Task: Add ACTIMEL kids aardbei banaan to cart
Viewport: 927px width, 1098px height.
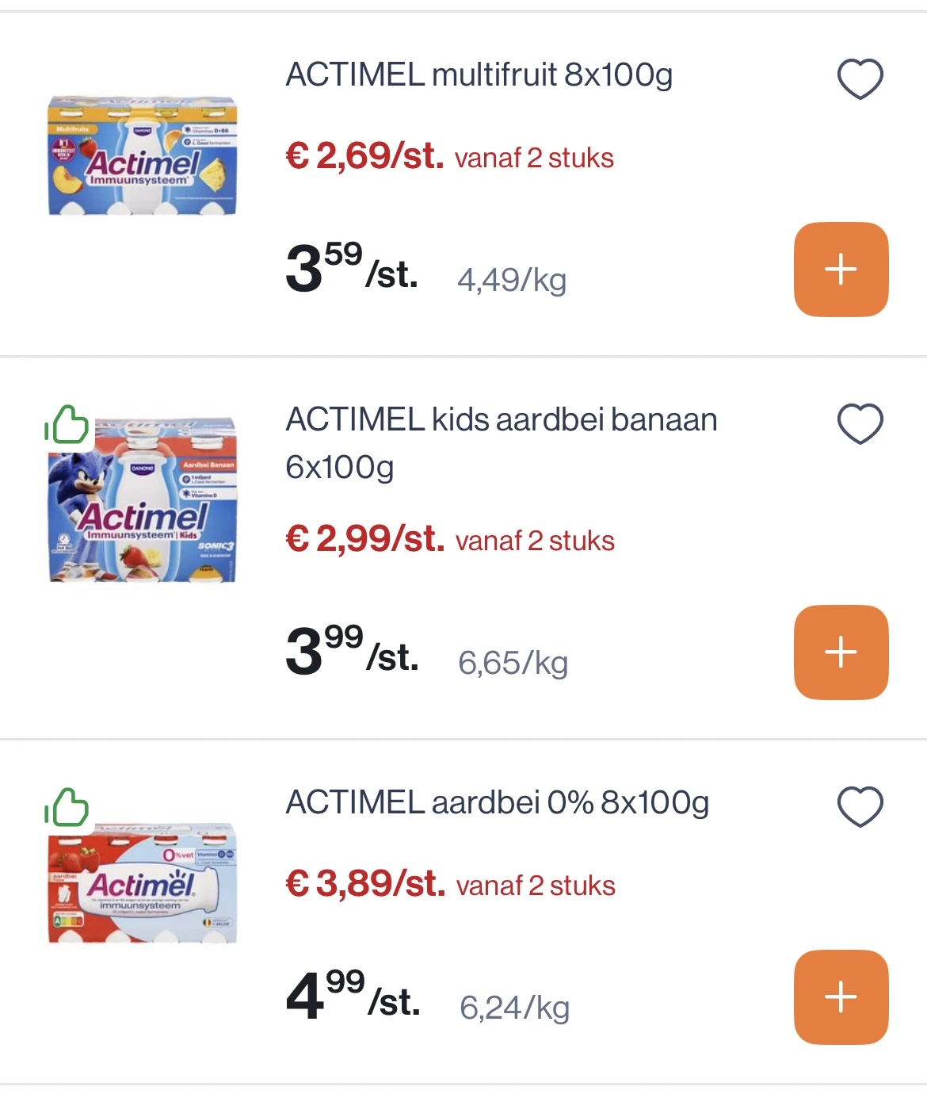Action: pos(841,652)
